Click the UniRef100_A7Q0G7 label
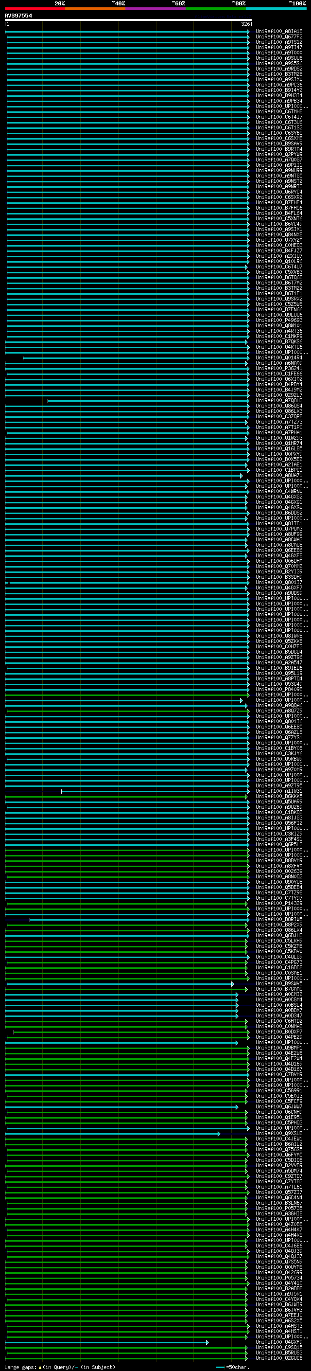This screenshot has height=1371, width=311. pyautogui.click(x=279, y=160)
